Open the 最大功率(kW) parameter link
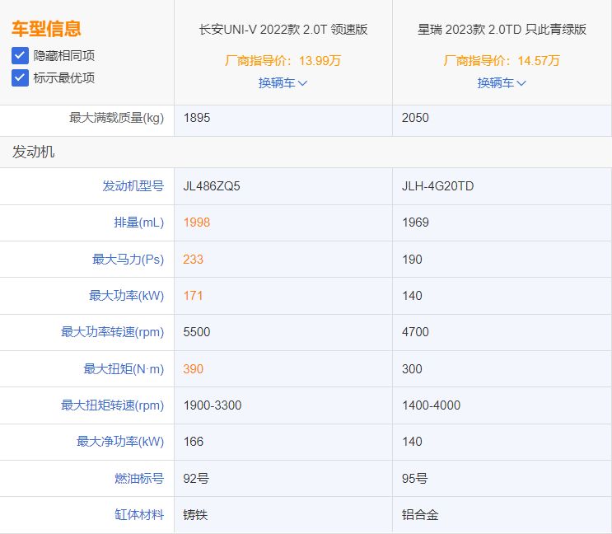612x534 pixels. coord(127,296)
